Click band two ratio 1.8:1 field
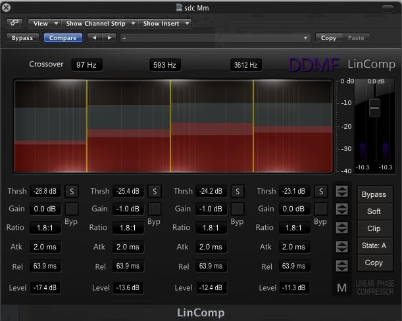Viewport: 402px width, 321px height. click(x=128, y=228)
